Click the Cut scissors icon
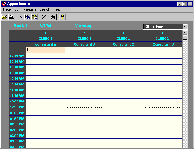The width and height of the screenshot is (194, 149). point(20,17)
